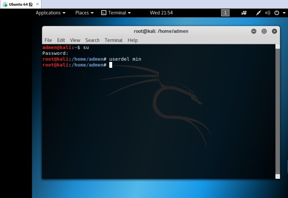Open the Help menu in terminal
This screenshot has width=288, height=198.
pos(133,40)
